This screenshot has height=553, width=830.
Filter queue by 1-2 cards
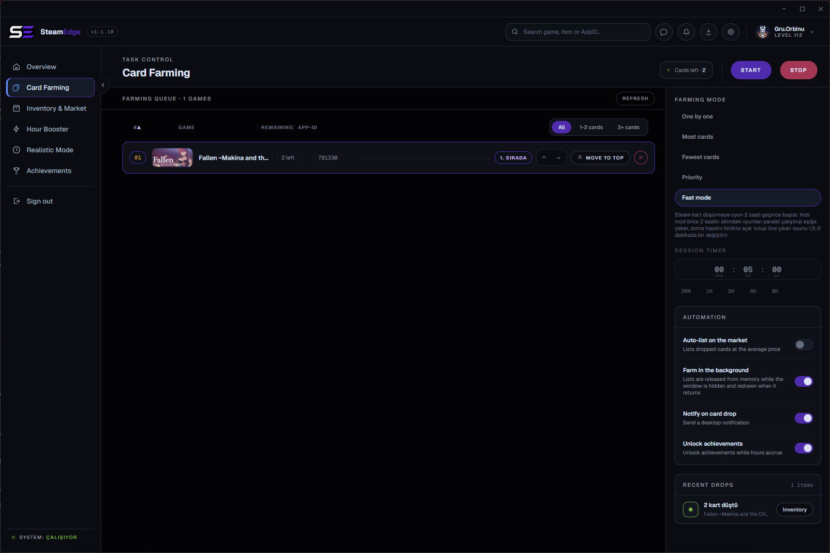(x=591, y=127)
